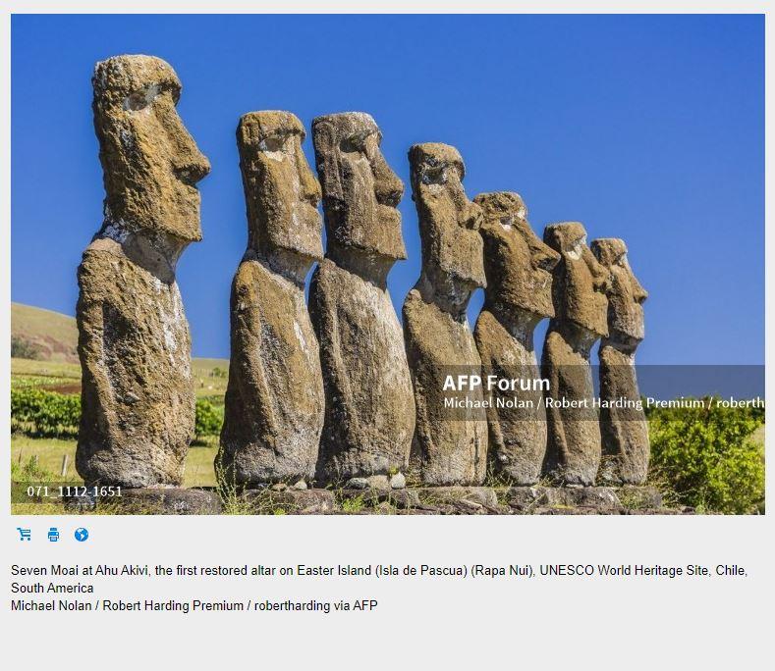The image size is (775, 671).
Task: Add the photo to the shopping cart
Action: 25,535
